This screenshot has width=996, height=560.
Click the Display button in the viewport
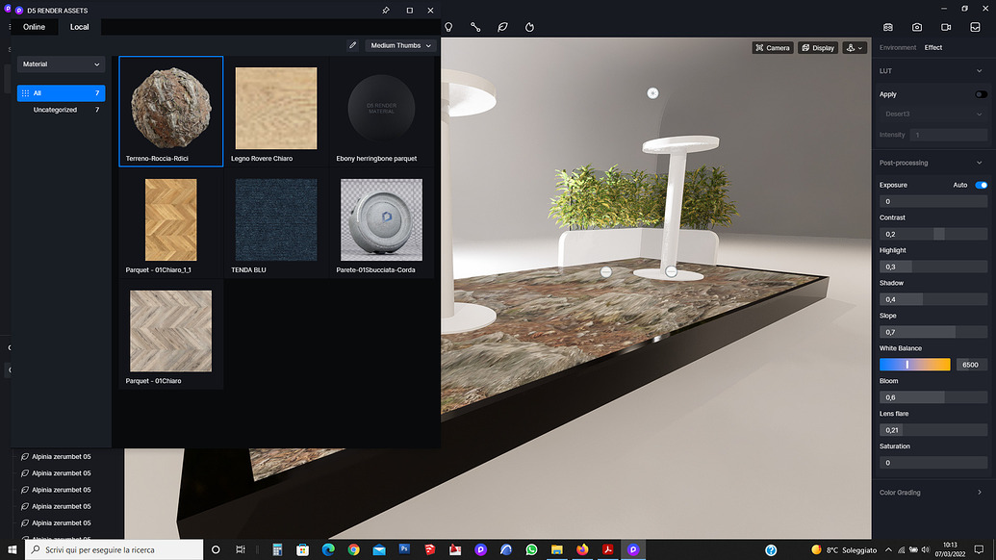click(x=817, y=46)
